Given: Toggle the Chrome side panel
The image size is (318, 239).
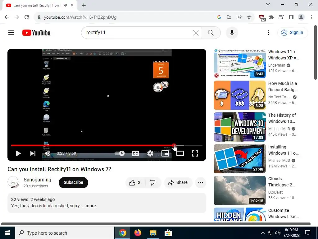Looking at the screenshot, I should point(291,17).
